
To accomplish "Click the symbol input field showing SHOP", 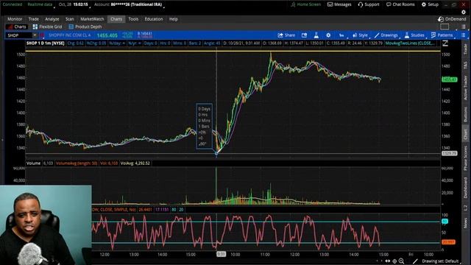I will click(19, 35).
